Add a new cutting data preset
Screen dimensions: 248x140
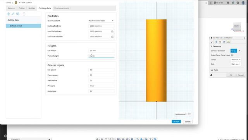click(x=8, y=14)
